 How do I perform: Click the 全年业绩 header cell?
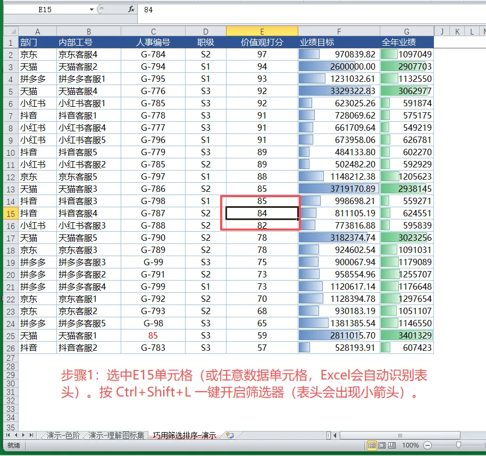[x=407, y=42]
